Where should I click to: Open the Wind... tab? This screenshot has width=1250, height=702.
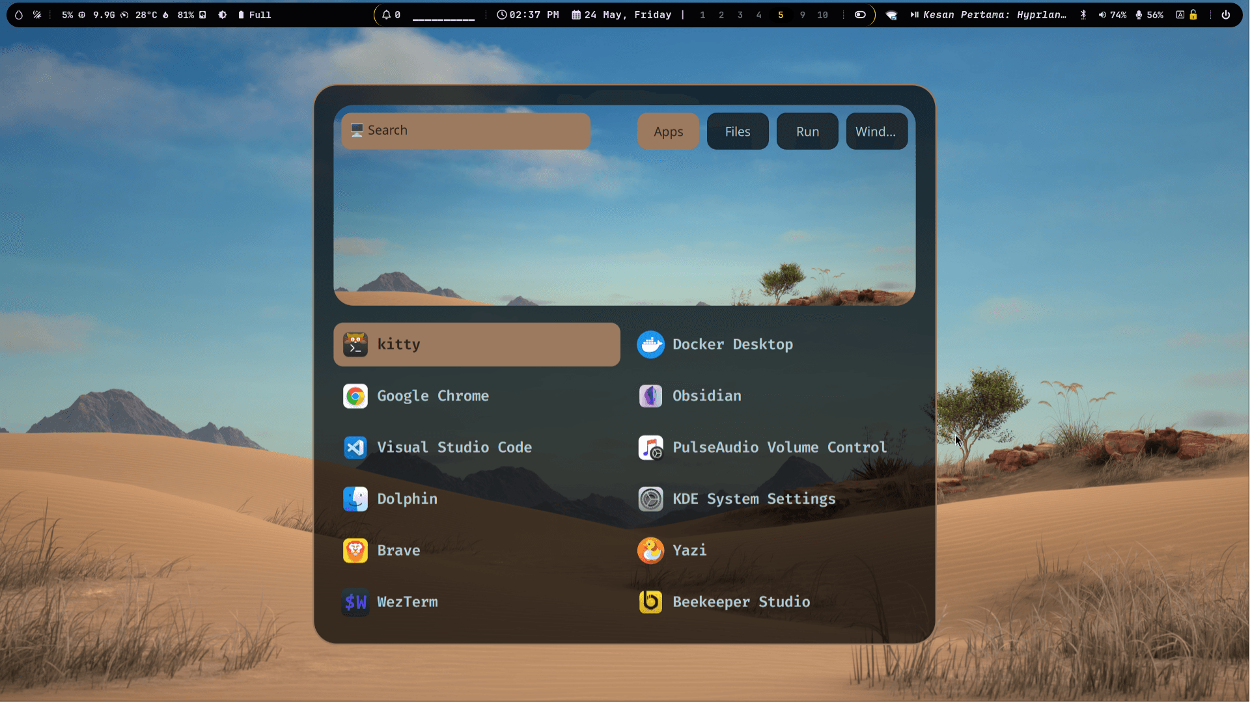point(876,131)
